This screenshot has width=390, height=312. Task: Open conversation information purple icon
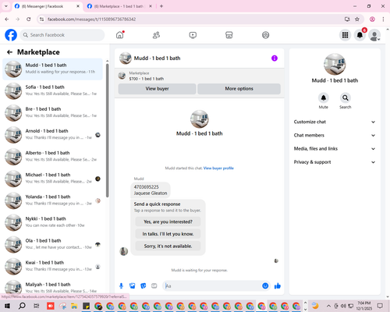click(x=275, y=58)
